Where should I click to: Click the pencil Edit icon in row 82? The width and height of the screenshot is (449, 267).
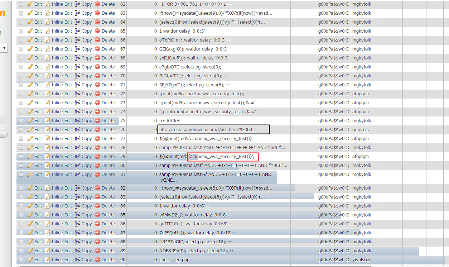tap(30, 188)
